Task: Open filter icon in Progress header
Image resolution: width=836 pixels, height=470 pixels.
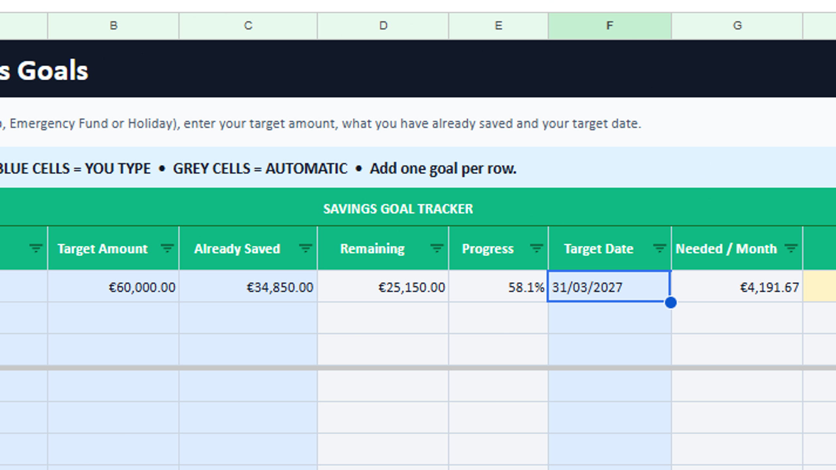Action: click(536, 249)
